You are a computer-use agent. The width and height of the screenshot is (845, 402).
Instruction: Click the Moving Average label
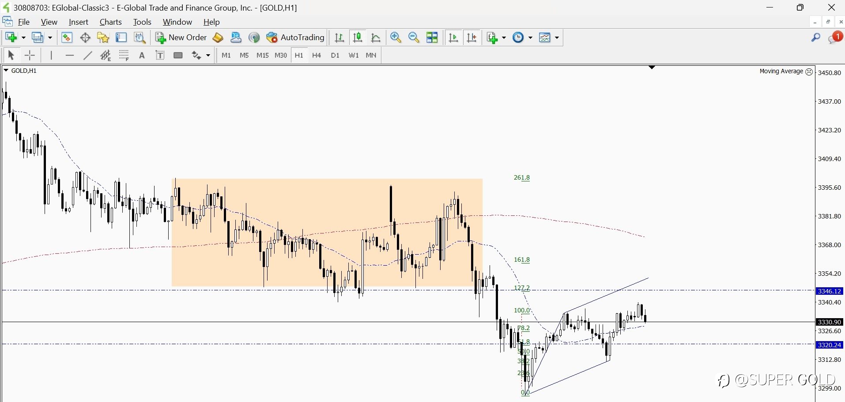click(781, 71)
